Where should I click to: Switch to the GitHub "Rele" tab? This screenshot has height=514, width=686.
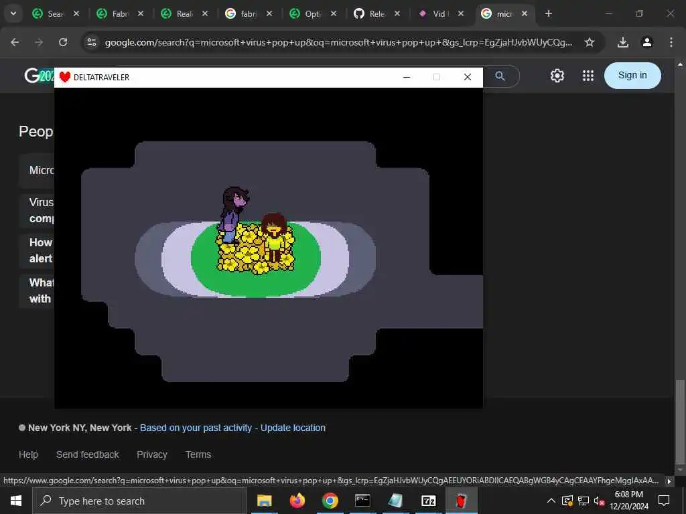[370, 13]
